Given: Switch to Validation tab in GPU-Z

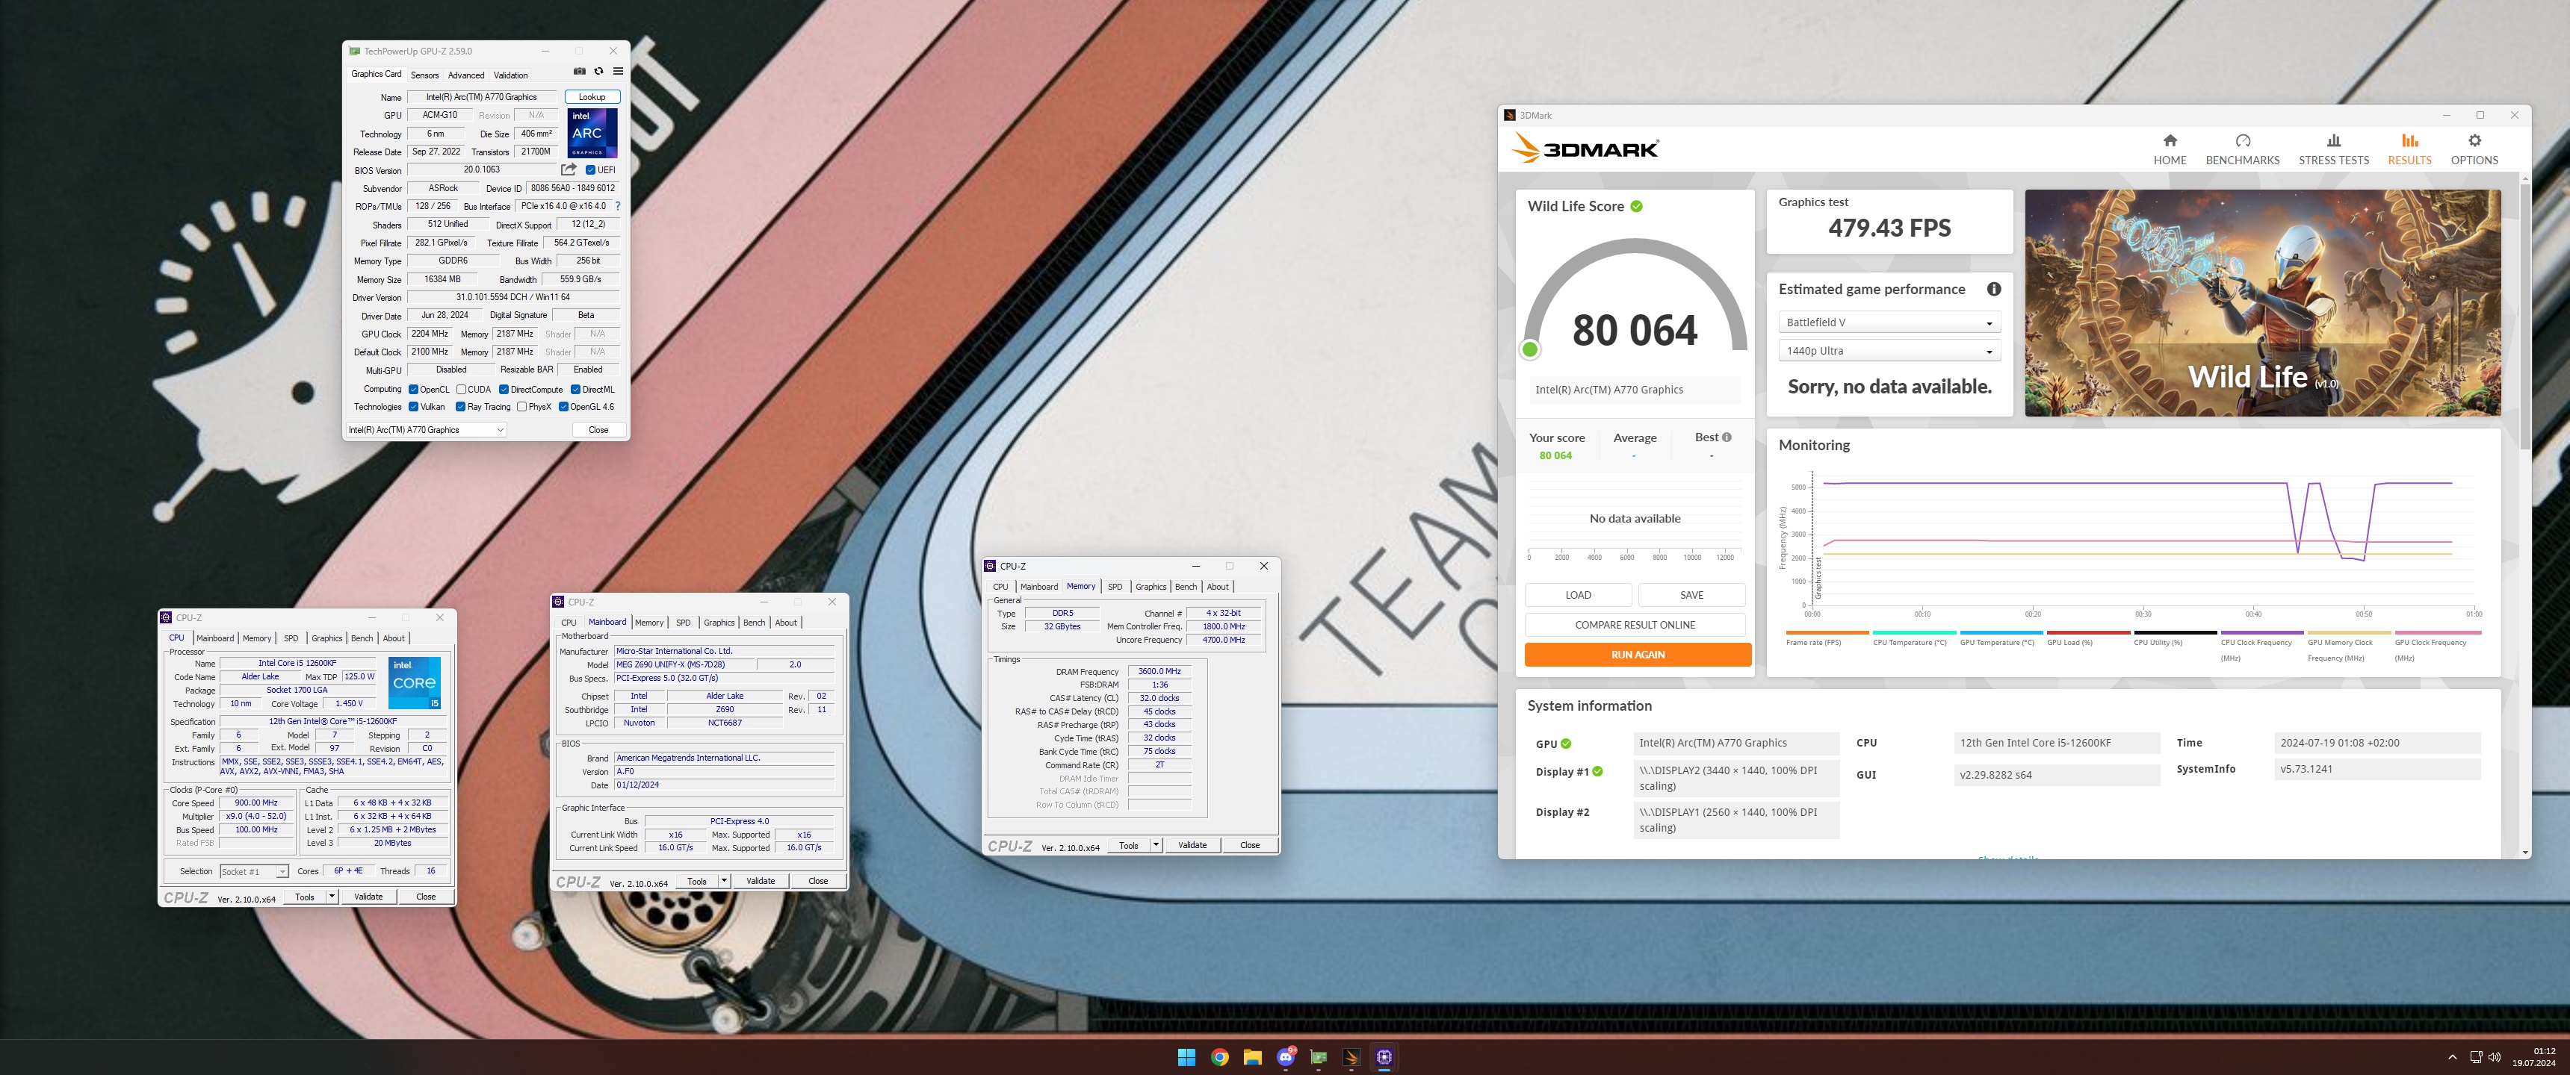Looking at the screenshot, I should pos(511,75).
